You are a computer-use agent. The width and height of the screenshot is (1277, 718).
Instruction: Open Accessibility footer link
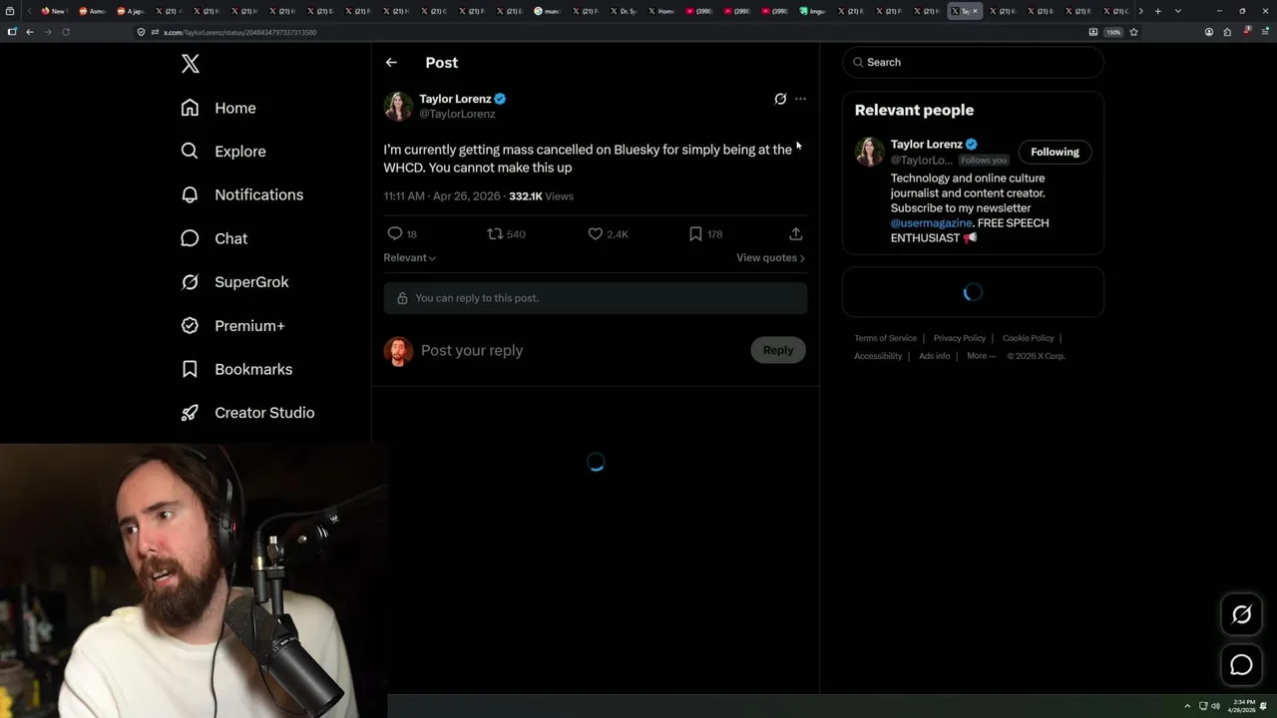[x=878, y=356]
